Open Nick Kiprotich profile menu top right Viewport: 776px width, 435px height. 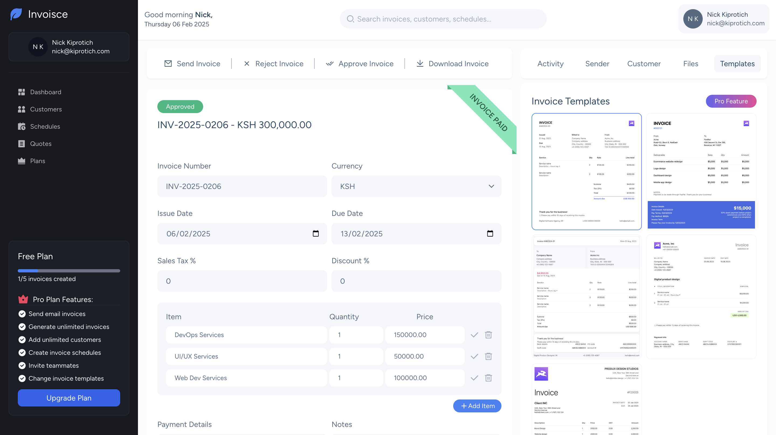[x=723, y=19]
